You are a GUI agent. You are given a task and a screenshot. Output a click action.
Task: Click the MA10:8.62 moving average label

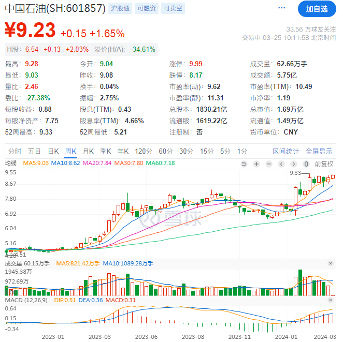65,163
